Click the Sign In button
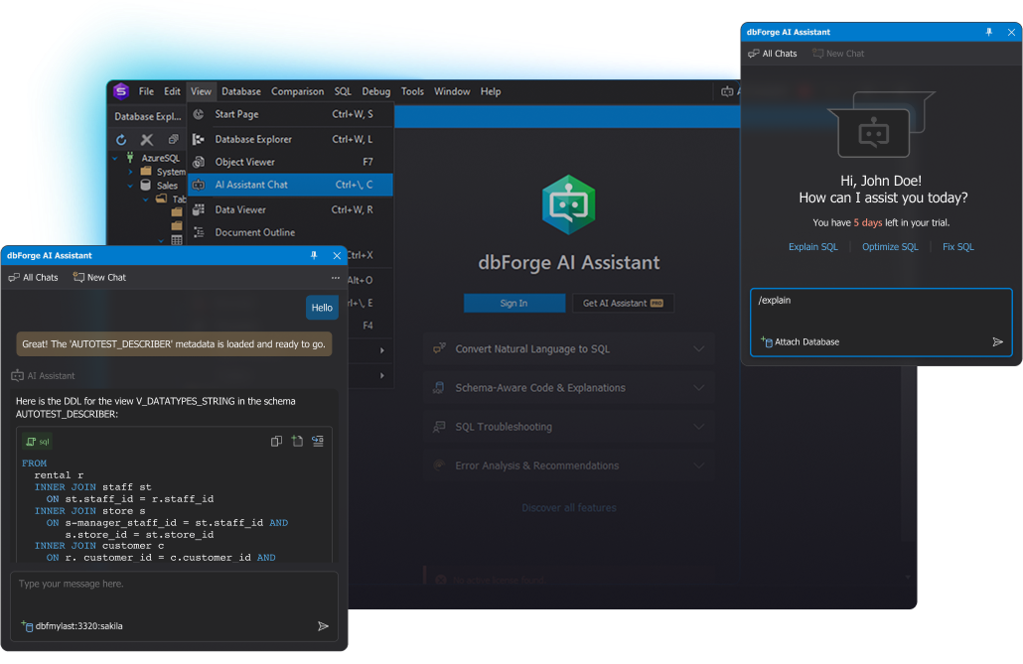This screenshot has width=1023, height=664. (x=514, y=304)
